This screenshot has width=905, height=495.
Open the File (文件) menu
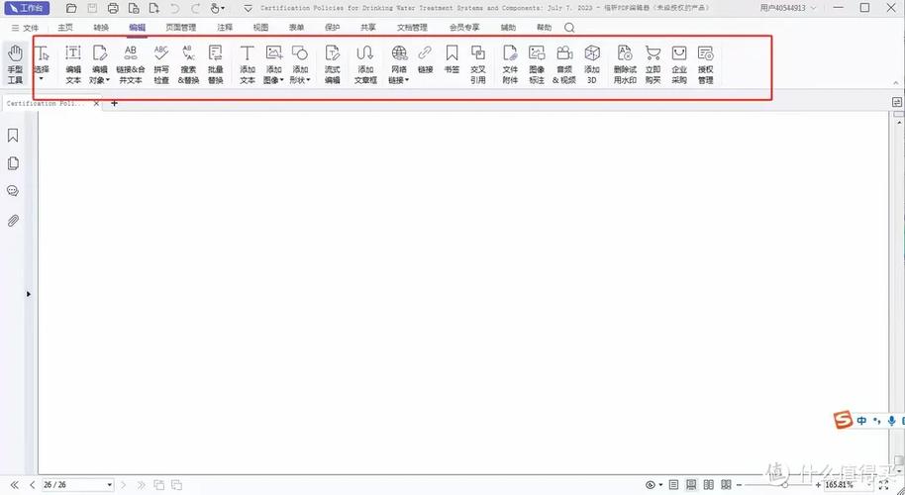point(25,28)
